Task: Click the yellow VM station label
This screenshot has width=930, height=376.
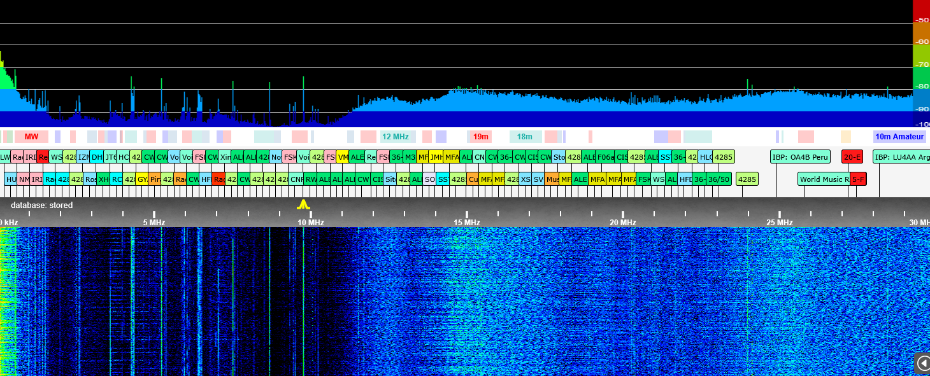Action: [343, 157]
